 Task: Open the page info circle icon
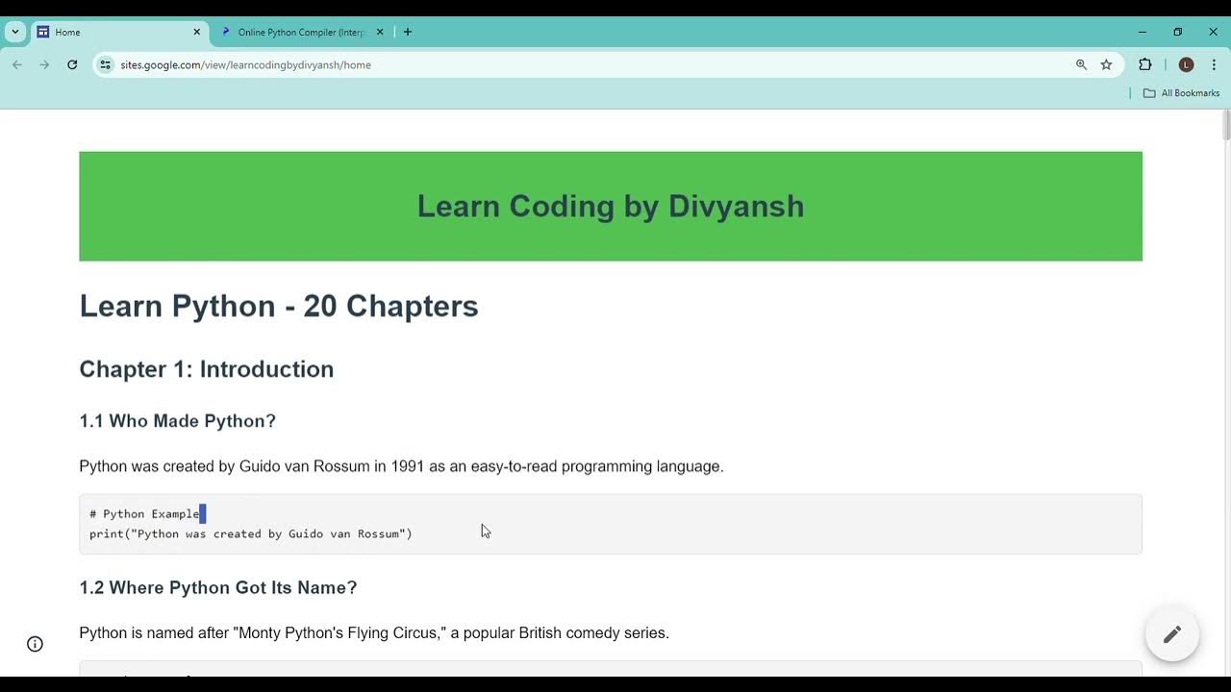[36, 644]
